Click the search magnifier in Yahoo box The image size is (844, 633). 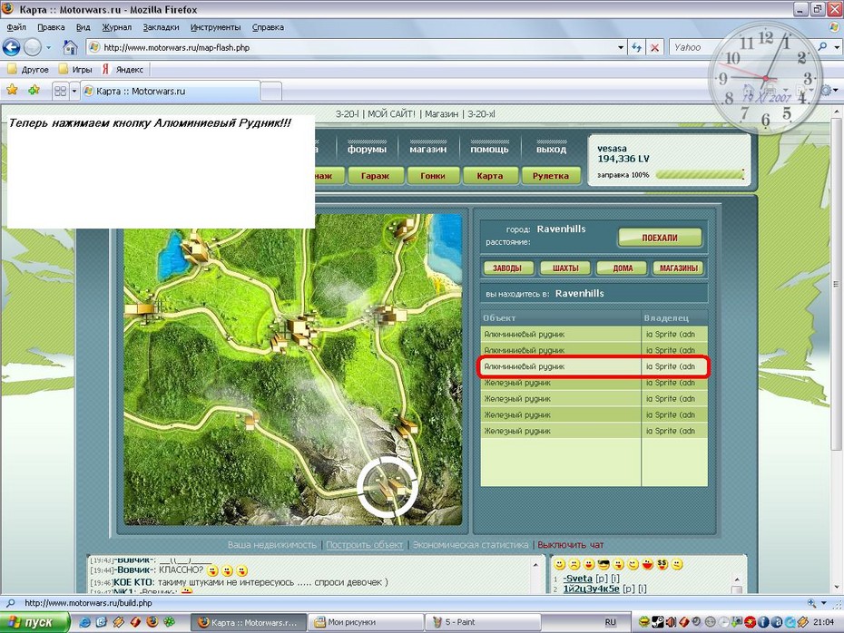click(x=822, y=47)
